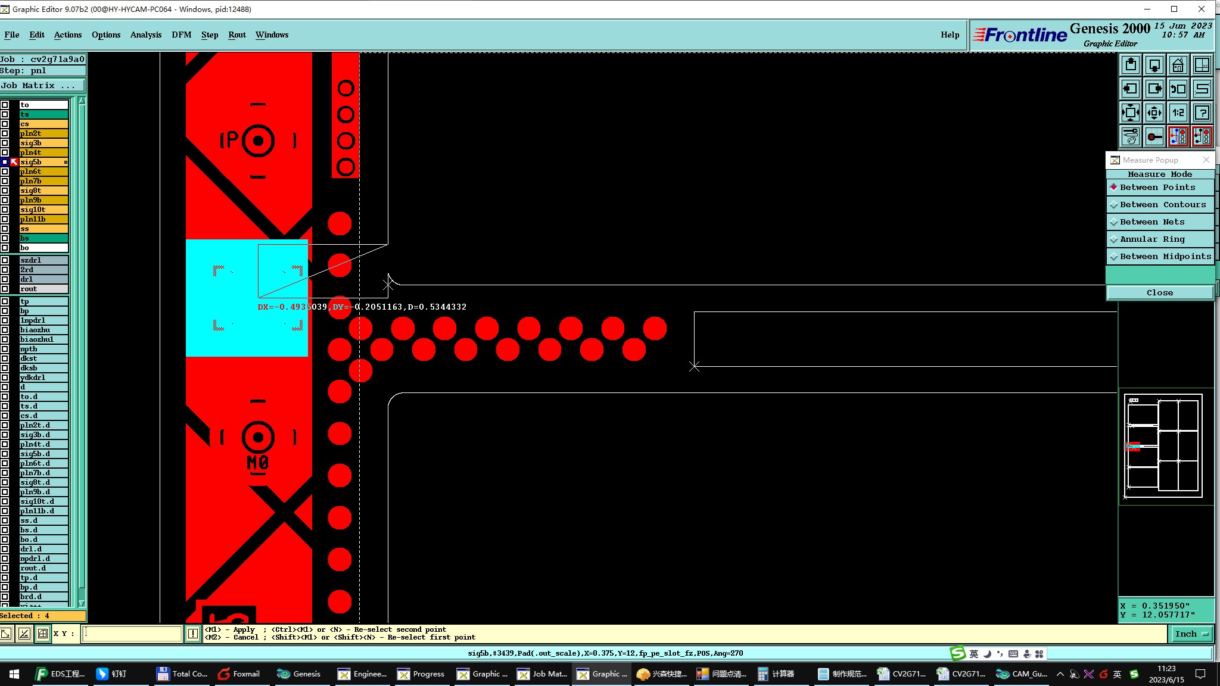Screen dimensions: 1220x686
Task: Click the XY coordinate input field
Action: pyautogui.click(x=132, y=634)
